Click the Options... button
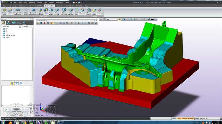This screenshot has height=124, width=222. 26,26
